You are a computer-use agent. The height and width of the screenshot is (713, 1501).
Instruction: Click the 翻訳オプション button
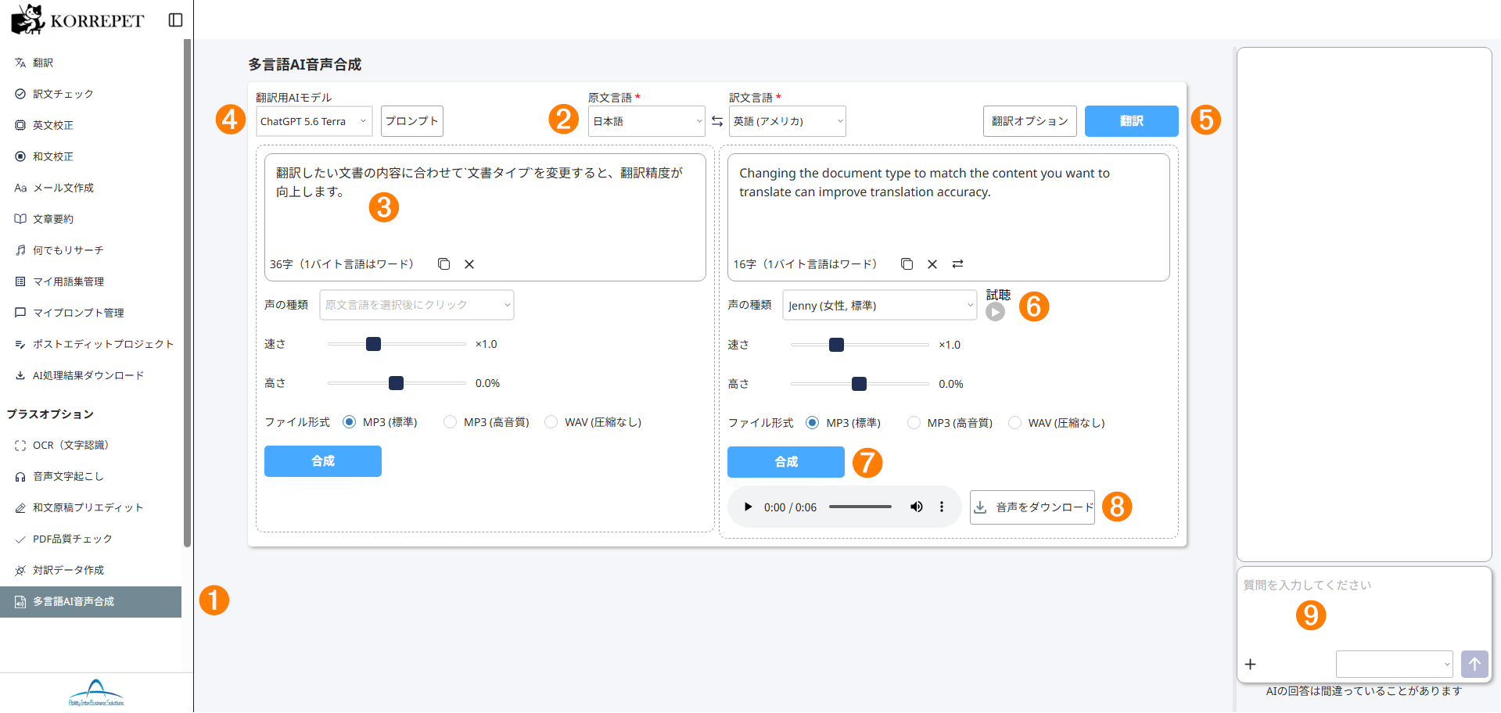pyautogui.click(x=1030, y=121)
